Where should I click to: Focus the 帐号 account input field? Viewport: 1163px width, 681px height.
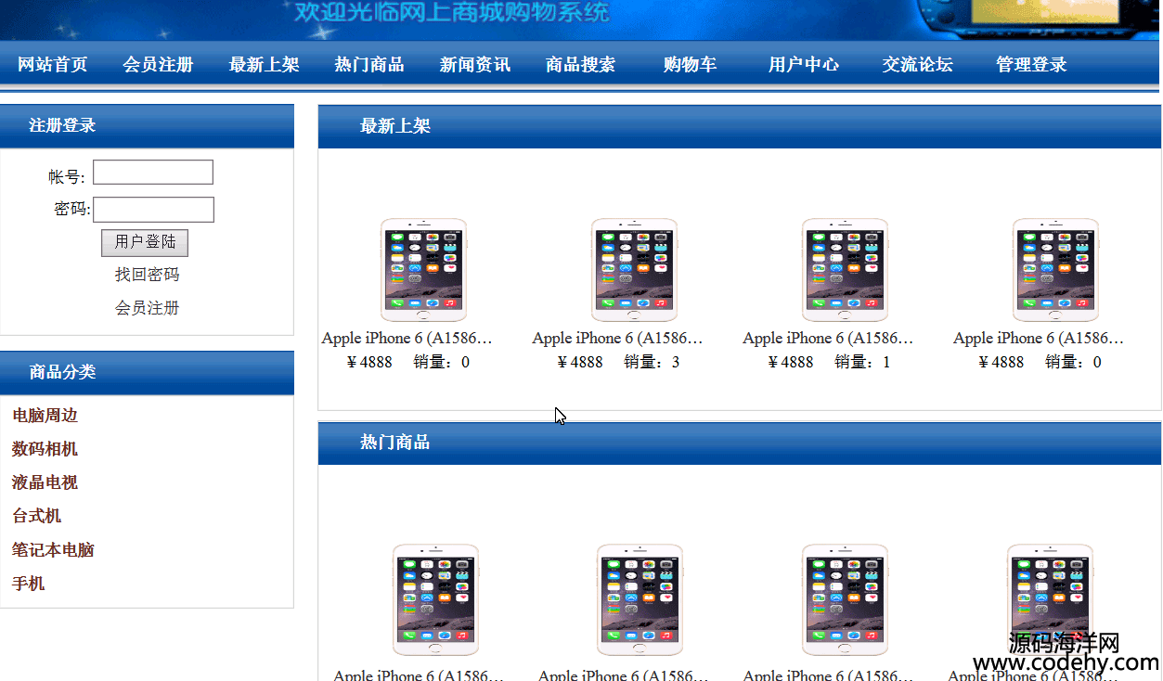point(153,173)
